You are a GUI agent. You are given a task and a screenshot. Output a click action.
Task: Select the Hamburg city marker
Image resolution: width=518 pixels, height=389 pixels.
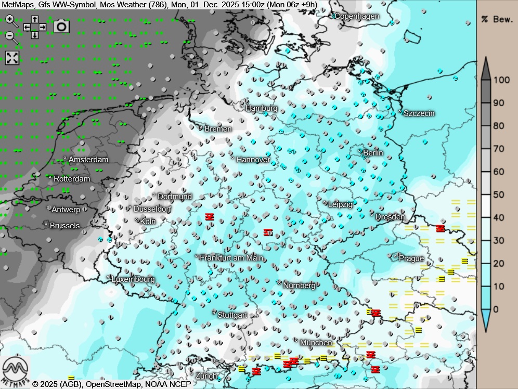(x=242, y=107)
